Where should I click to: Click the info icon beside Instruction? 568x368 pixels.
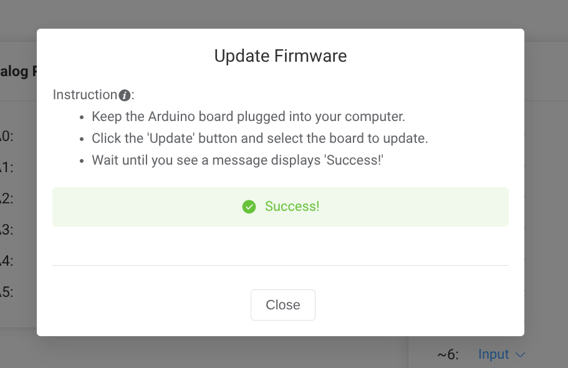125,95
